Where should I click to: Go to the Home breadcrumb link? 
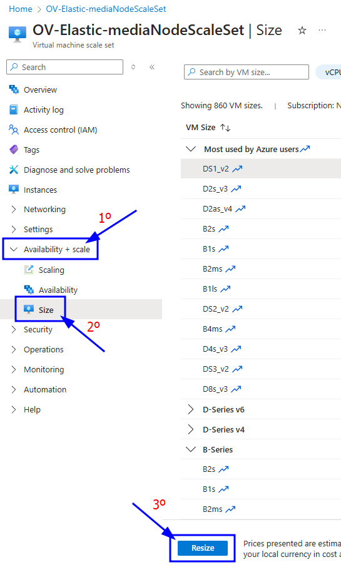tap(21, 9)
